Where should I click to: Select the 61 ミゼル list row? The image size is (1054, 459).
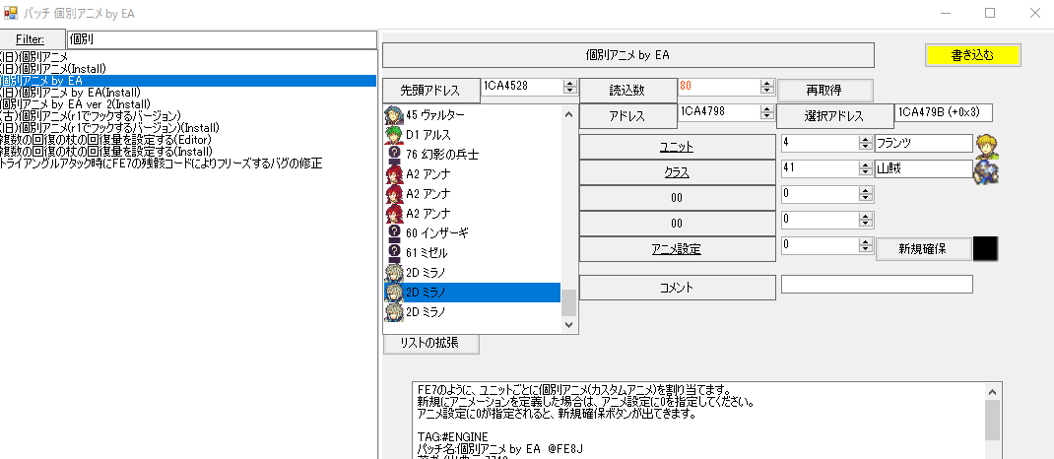click(x=472, y=253)
